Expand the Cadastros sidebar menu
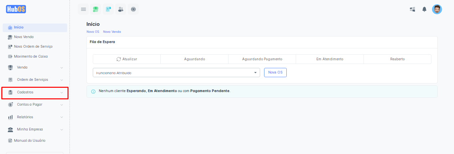454x154 pixels. click(35, 92)
